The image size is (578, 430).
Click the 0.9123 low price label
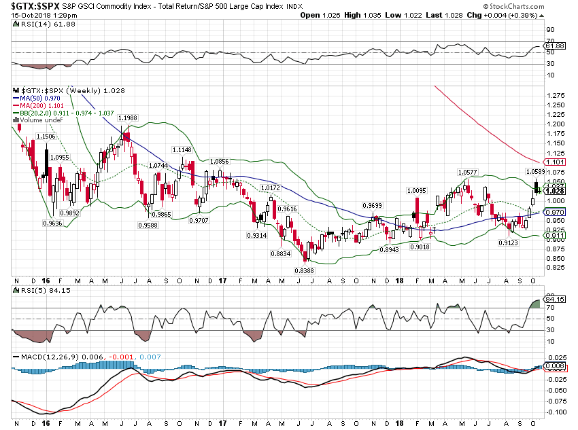pos(509,243)
